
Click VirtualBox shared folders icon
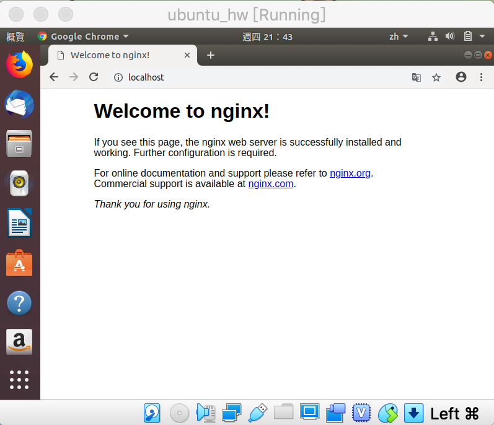[283, 411]
